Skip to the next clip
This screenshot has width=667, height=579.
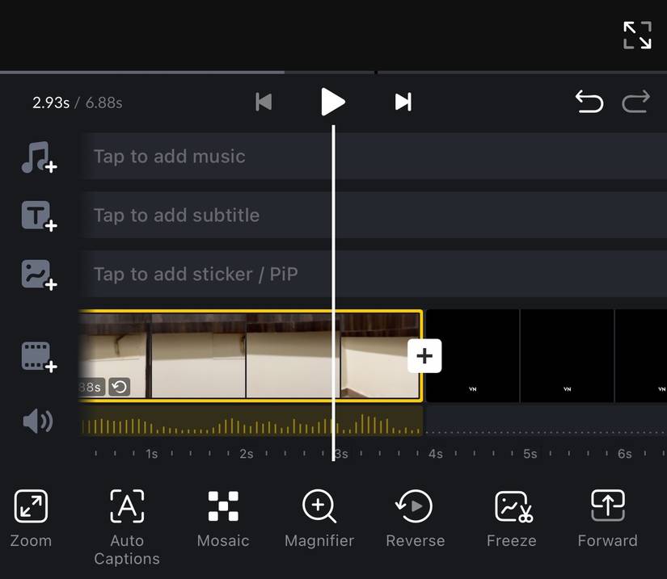402,102
